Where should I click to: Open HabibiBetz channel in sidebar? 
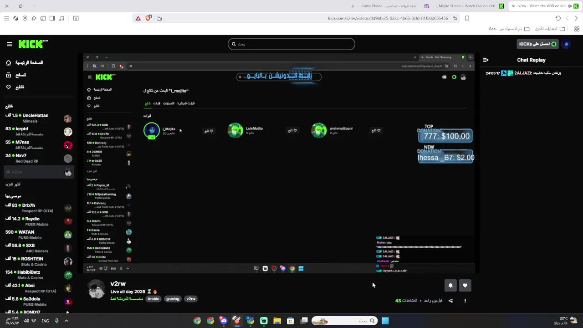(39, 275)
